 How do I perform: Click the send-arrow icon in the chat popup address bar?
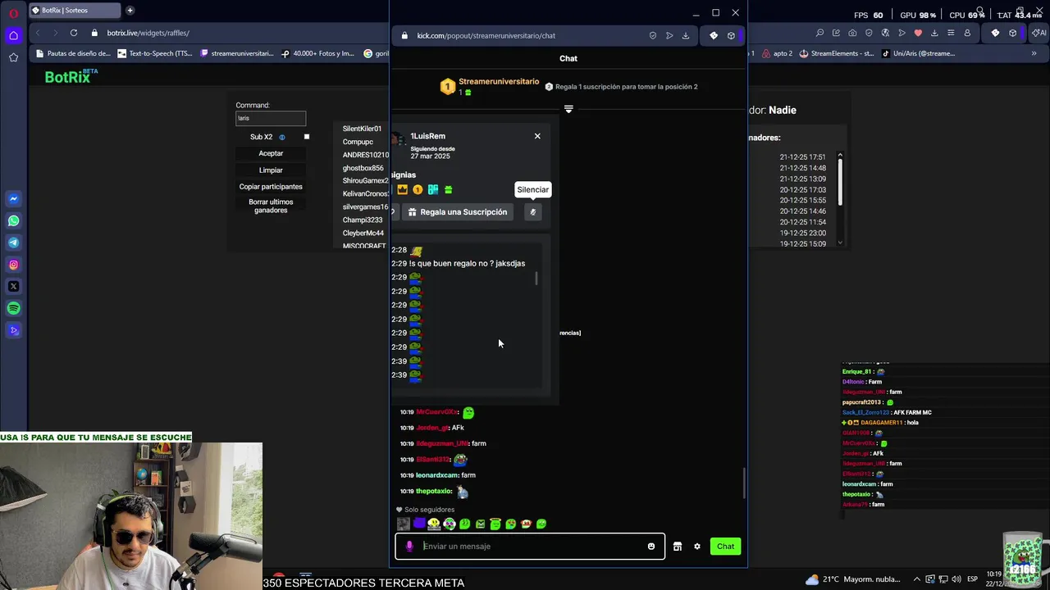tap(669, 35)
